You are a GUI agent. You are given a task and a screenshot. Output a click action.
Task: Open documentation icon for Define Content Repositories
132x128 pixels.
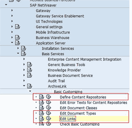coord(42,97)
